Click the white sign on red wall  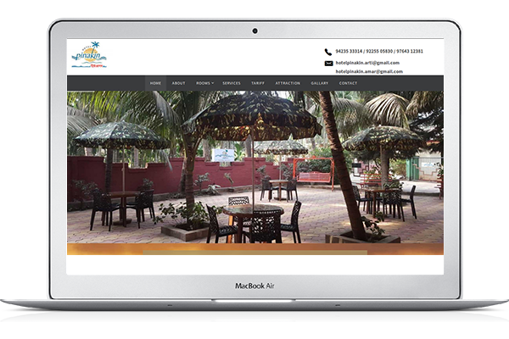coord(224,155)
